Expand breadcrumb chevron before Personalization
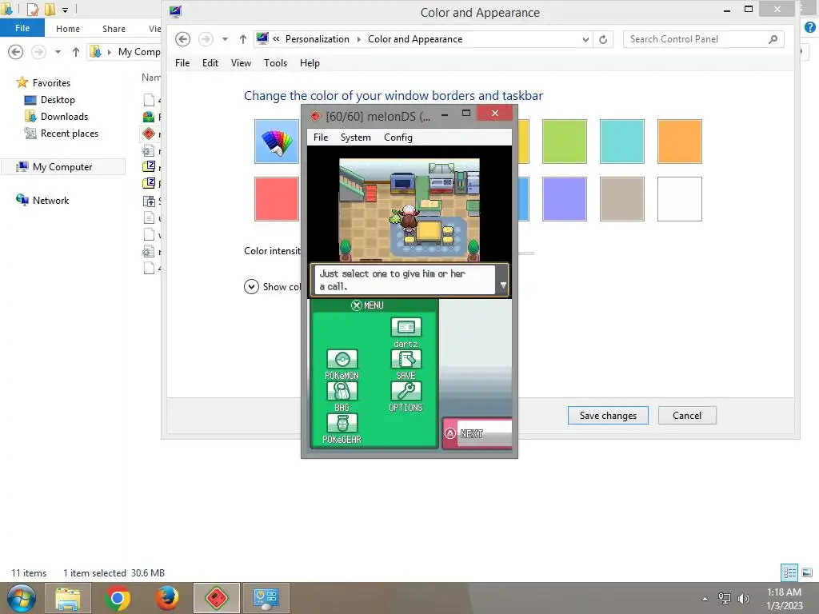The height and width of the screenshot is (614, 819). point(276,39)
